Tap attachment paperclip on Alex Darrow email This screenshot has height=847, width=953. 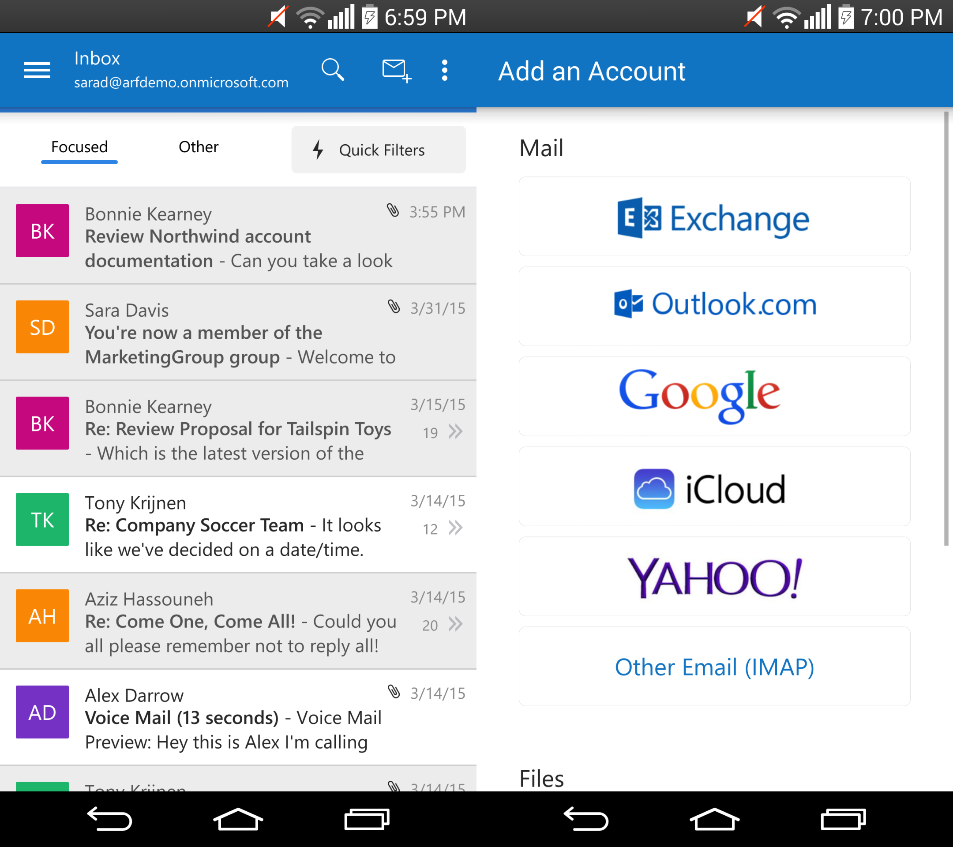[x=394, y=692]
